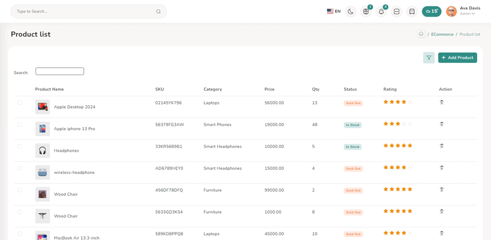Open the EN language dropdown
The image size is (491, 240).
(333, 11)
